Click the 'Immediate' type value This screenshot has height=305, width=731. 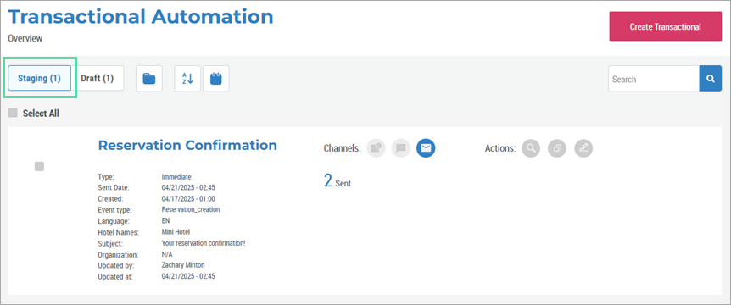[x=176, y=177]
